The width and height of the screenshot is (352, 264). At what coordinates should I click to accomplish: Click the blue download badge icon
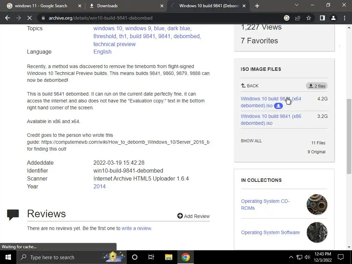coord(278,106)
